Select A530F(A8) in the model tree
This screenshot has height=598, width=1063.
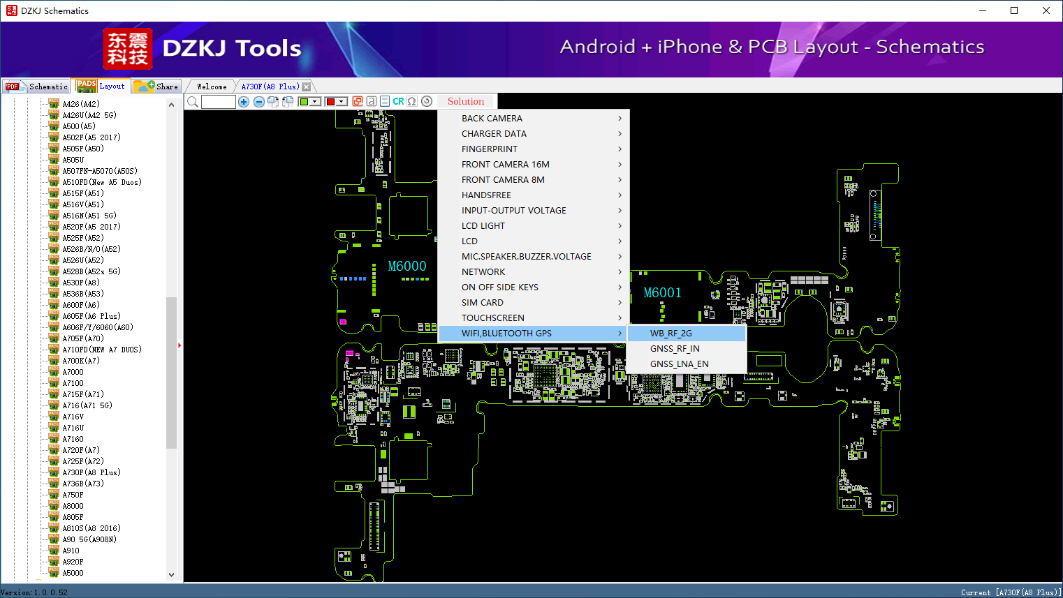[x=81, y=283]
